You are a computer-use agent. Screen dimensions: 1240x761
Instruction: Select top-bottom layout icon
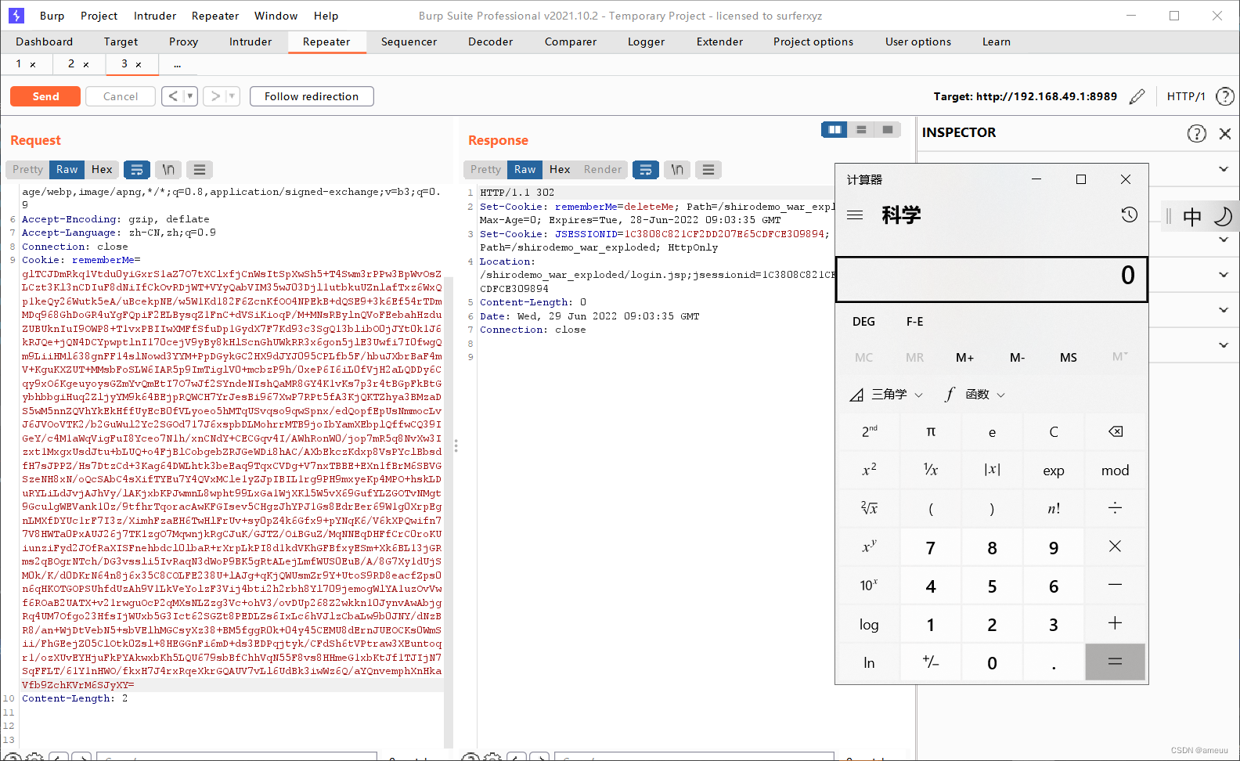click(861, 130)
